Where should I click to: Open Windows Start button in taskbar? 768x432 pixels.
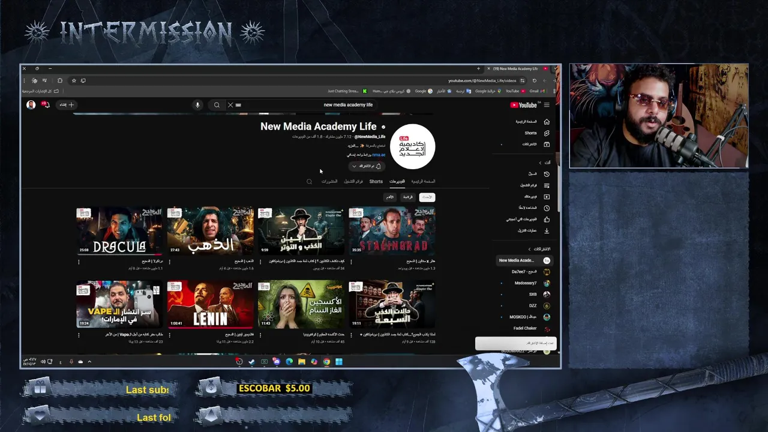point(339,362)
